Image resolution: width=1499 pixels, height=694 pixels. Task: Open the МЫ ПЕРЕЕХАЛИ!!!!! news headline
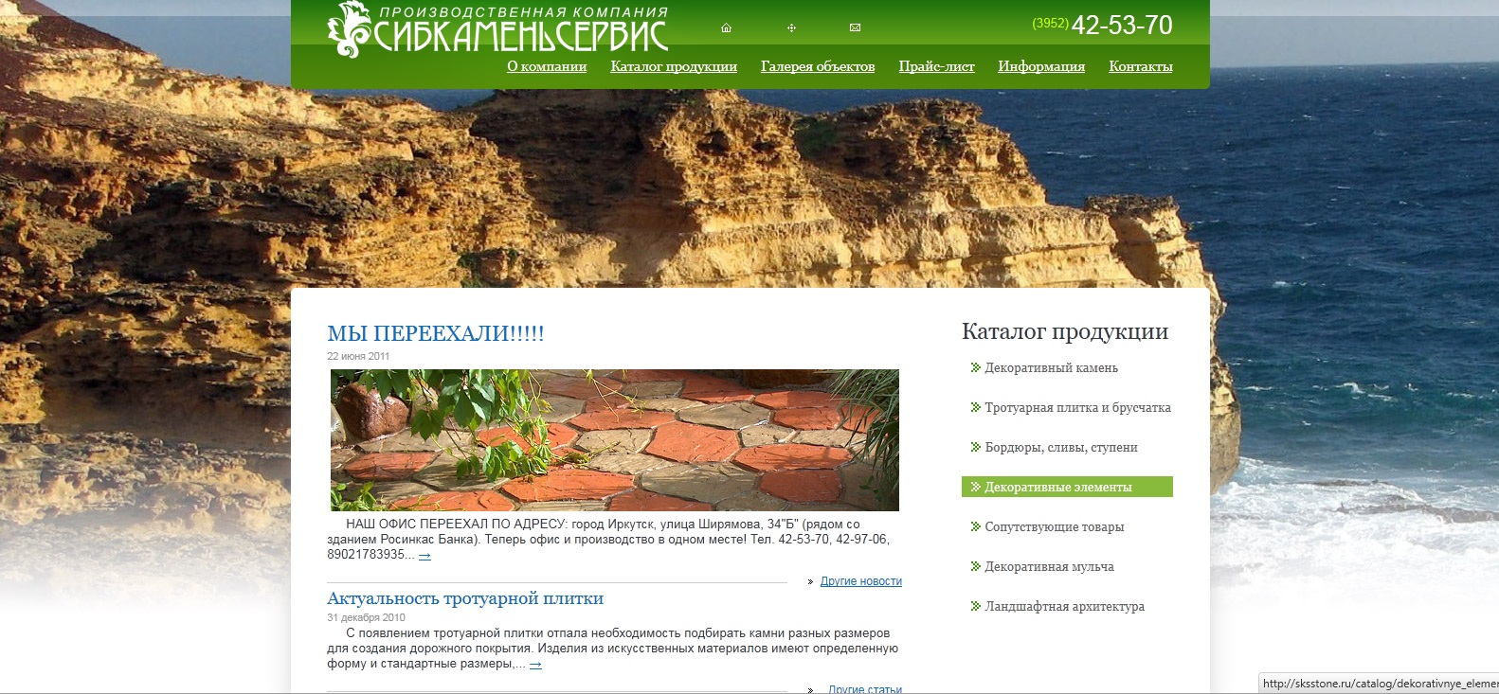click(x=436, y=333)
